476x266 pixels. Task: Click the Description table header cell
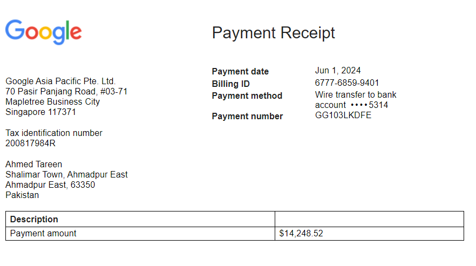[x=34, y=219]
